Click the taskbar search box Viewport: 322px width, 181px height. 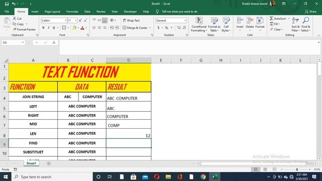point(52,176)
